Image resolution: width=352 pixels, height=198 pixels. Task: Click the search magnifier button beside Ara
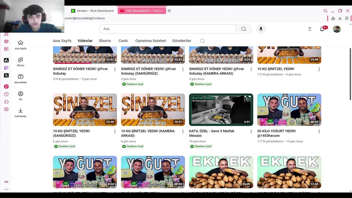tap(244, 29)
